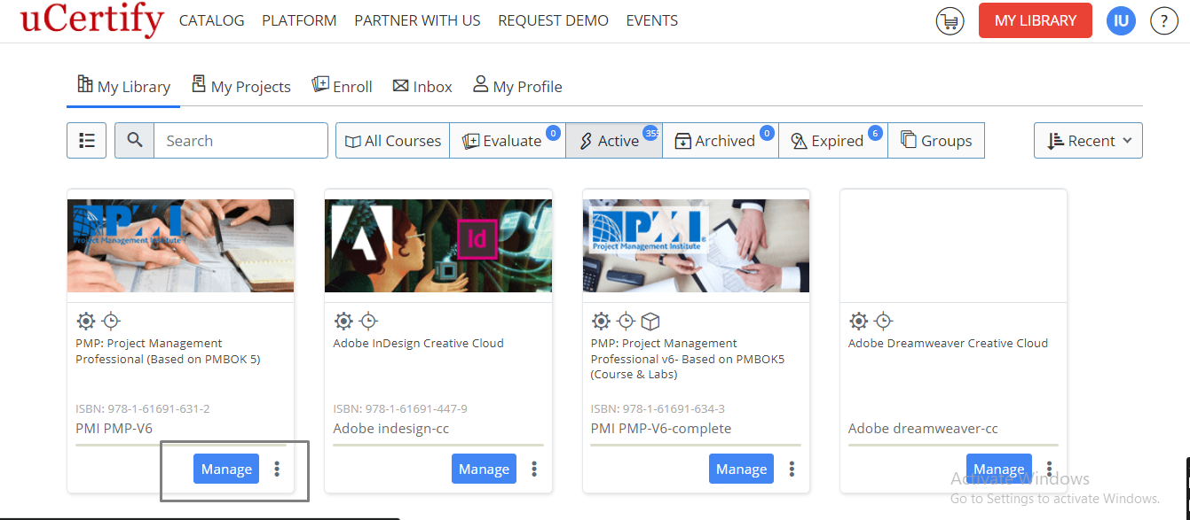Open more options for Adobe indesign-cc card

coord(534,469)
